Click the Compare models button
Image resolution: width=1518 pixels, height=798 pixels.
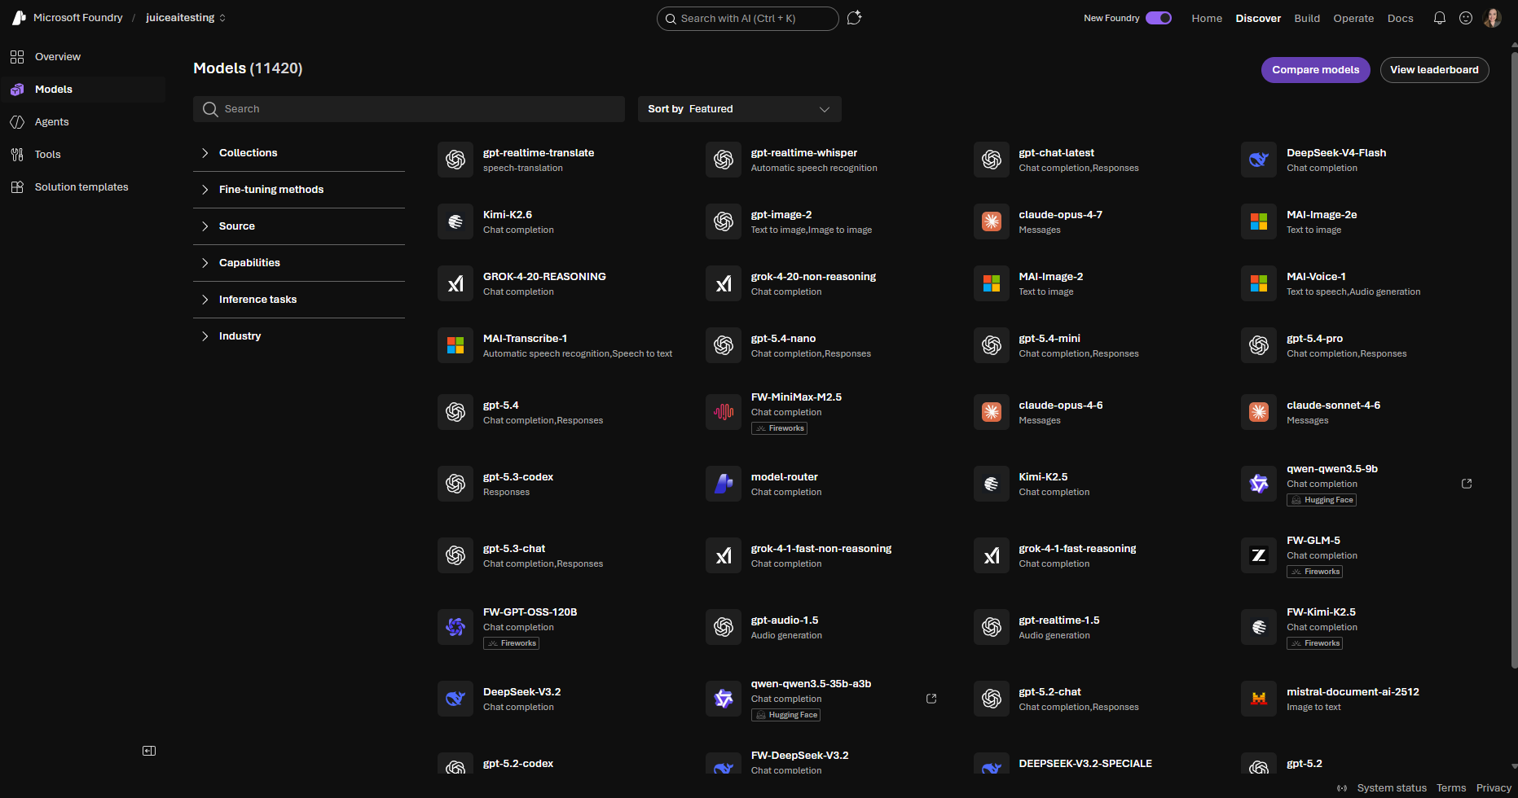pyautogui.click(x=1316, y=70)
